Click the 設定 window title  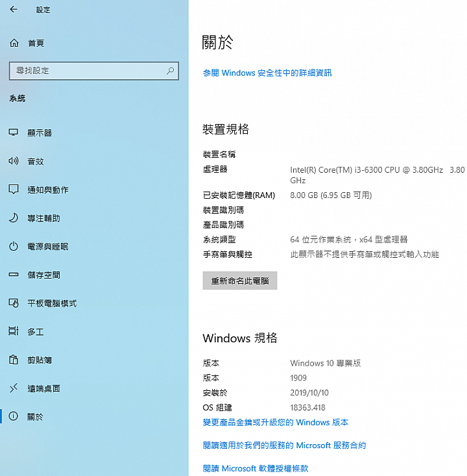43,10
